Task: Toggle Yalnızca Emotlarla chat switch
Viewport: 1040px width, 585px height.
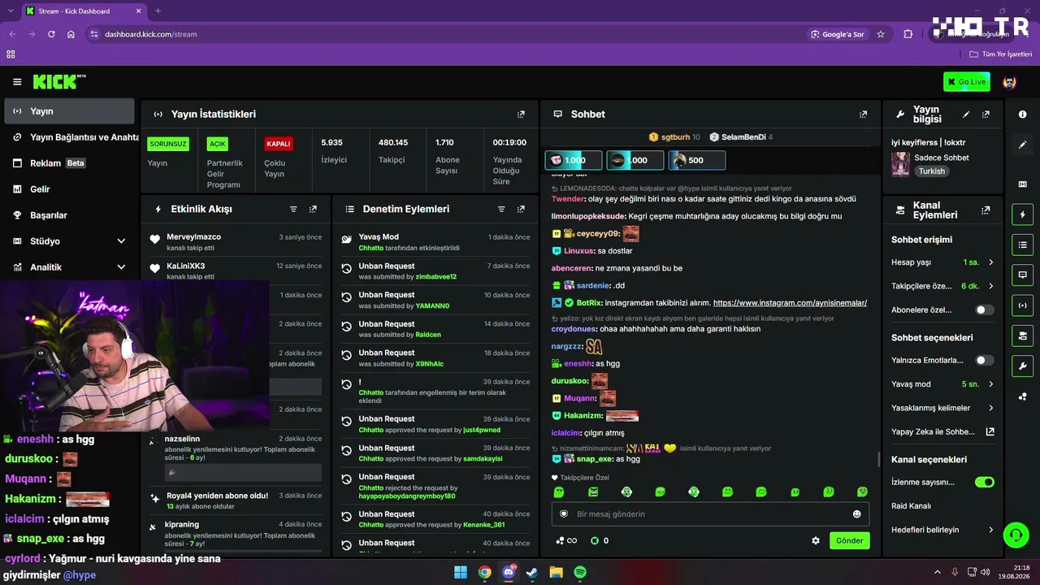Action: tap(984, 360)
